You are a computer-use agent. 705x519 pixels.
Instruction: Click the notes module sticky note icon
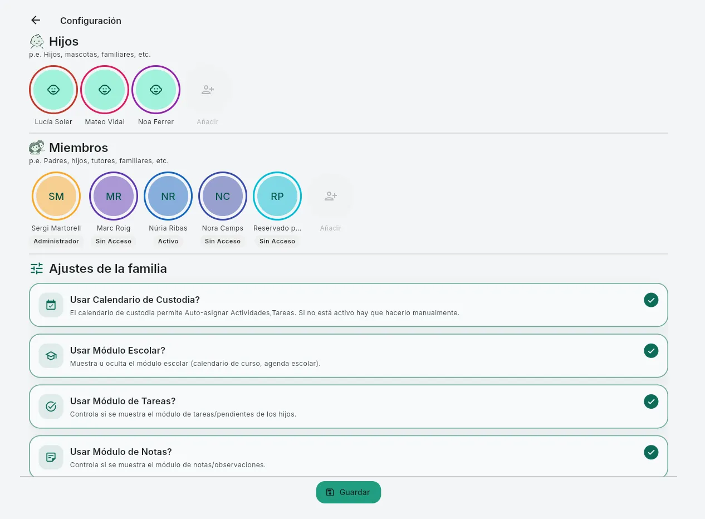[51, 457]
